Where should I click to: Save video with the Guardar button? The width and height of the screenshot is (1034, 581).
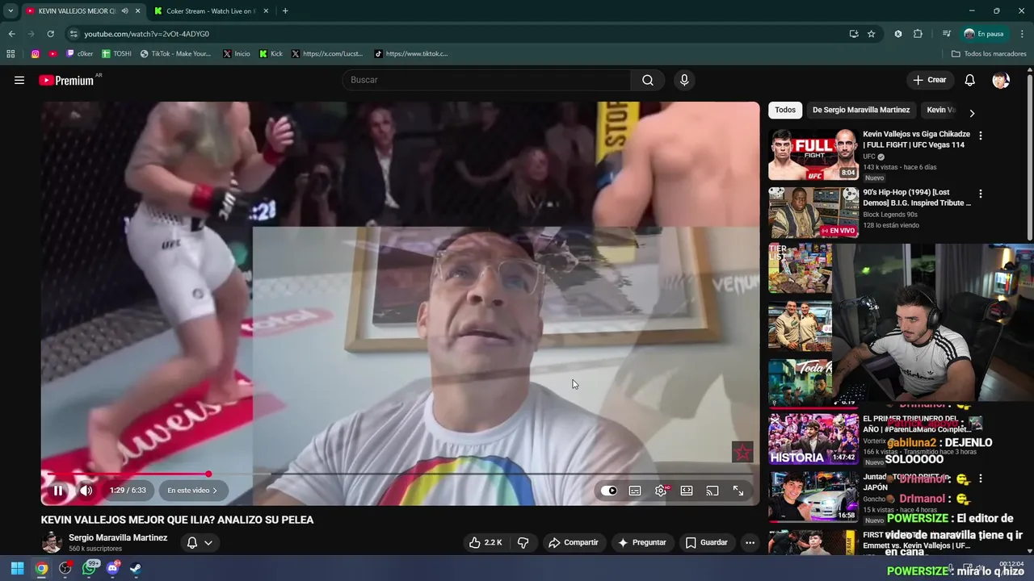707,542
